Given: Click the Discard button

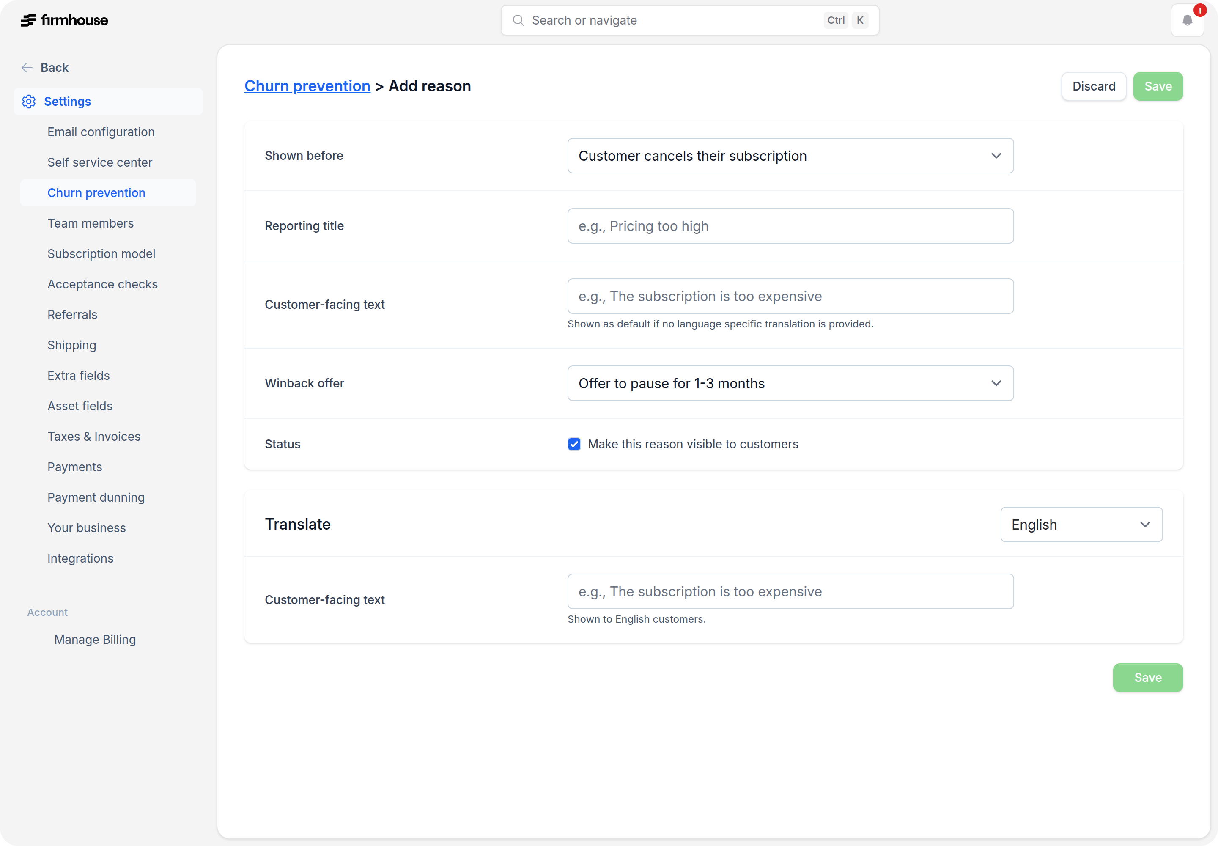Looking at the screenshot, I should (1093, 86).
